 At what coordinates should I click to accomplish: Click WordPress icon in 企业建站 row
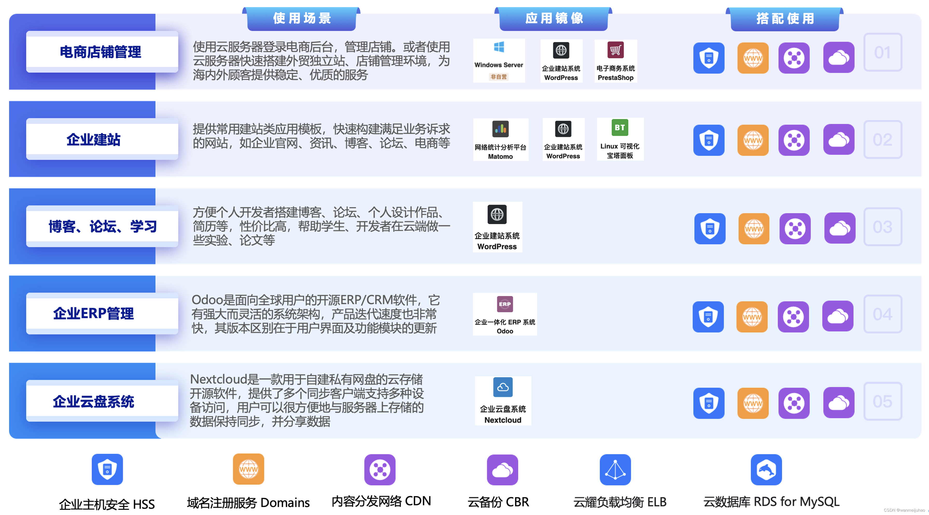tap(563, 129)
